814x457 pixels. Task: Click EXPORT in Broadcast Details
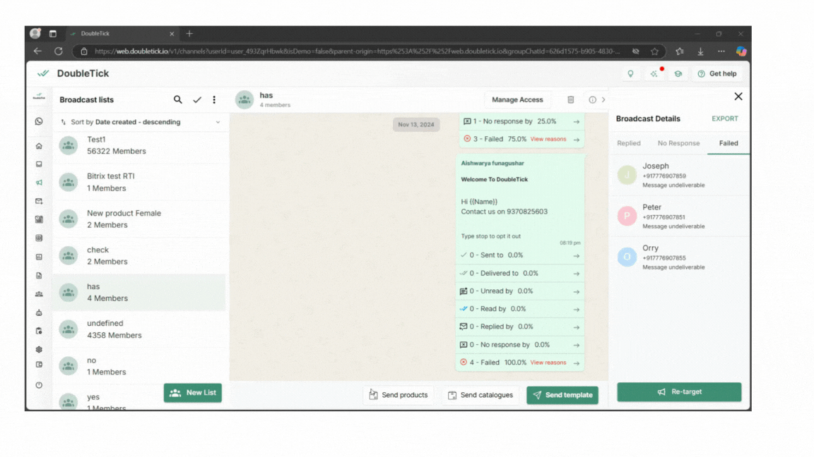coord(724,119)
